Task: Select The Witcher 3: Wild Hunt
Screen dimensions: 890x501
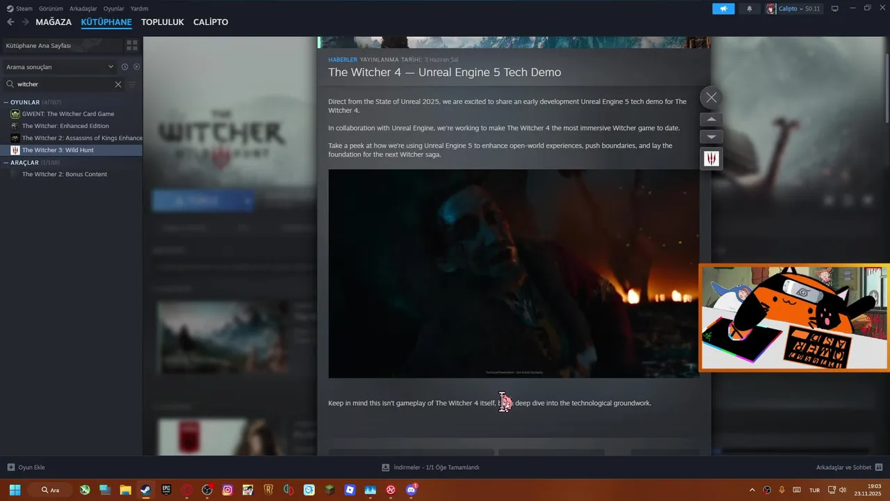Action: 71,150
